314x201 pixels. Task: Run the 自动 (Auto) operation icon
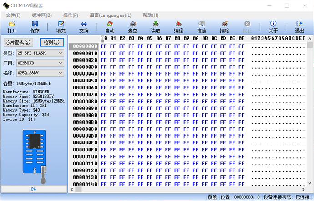pyautogui.click(x=110, y=27)
